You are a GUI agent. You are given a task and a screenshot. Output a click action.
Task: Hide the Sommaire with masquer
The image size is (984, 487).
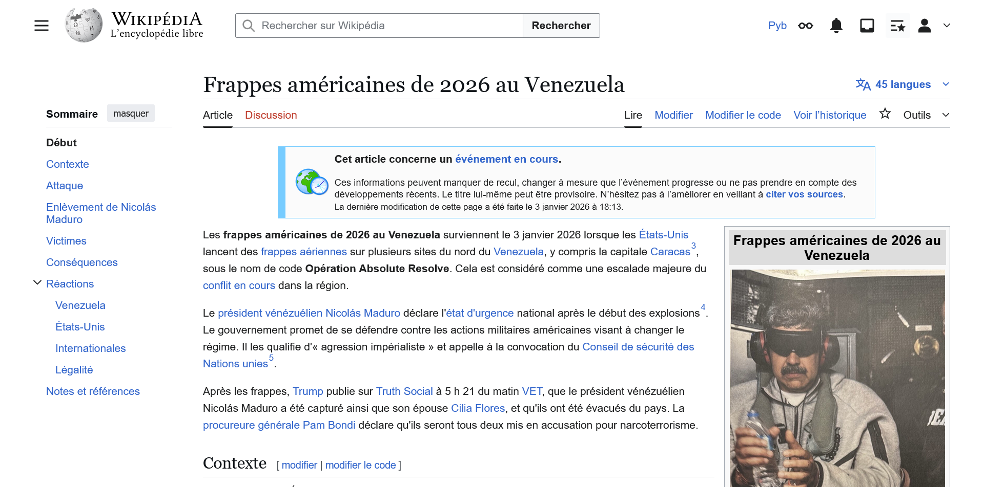pos(131,114)
